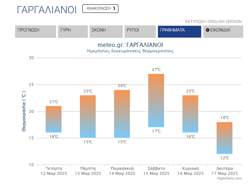This screenshot has width=249, height=192.
Task: Click x-axis label Πέμπτη 13 Μαρ 2025
Action: point(88,171)
